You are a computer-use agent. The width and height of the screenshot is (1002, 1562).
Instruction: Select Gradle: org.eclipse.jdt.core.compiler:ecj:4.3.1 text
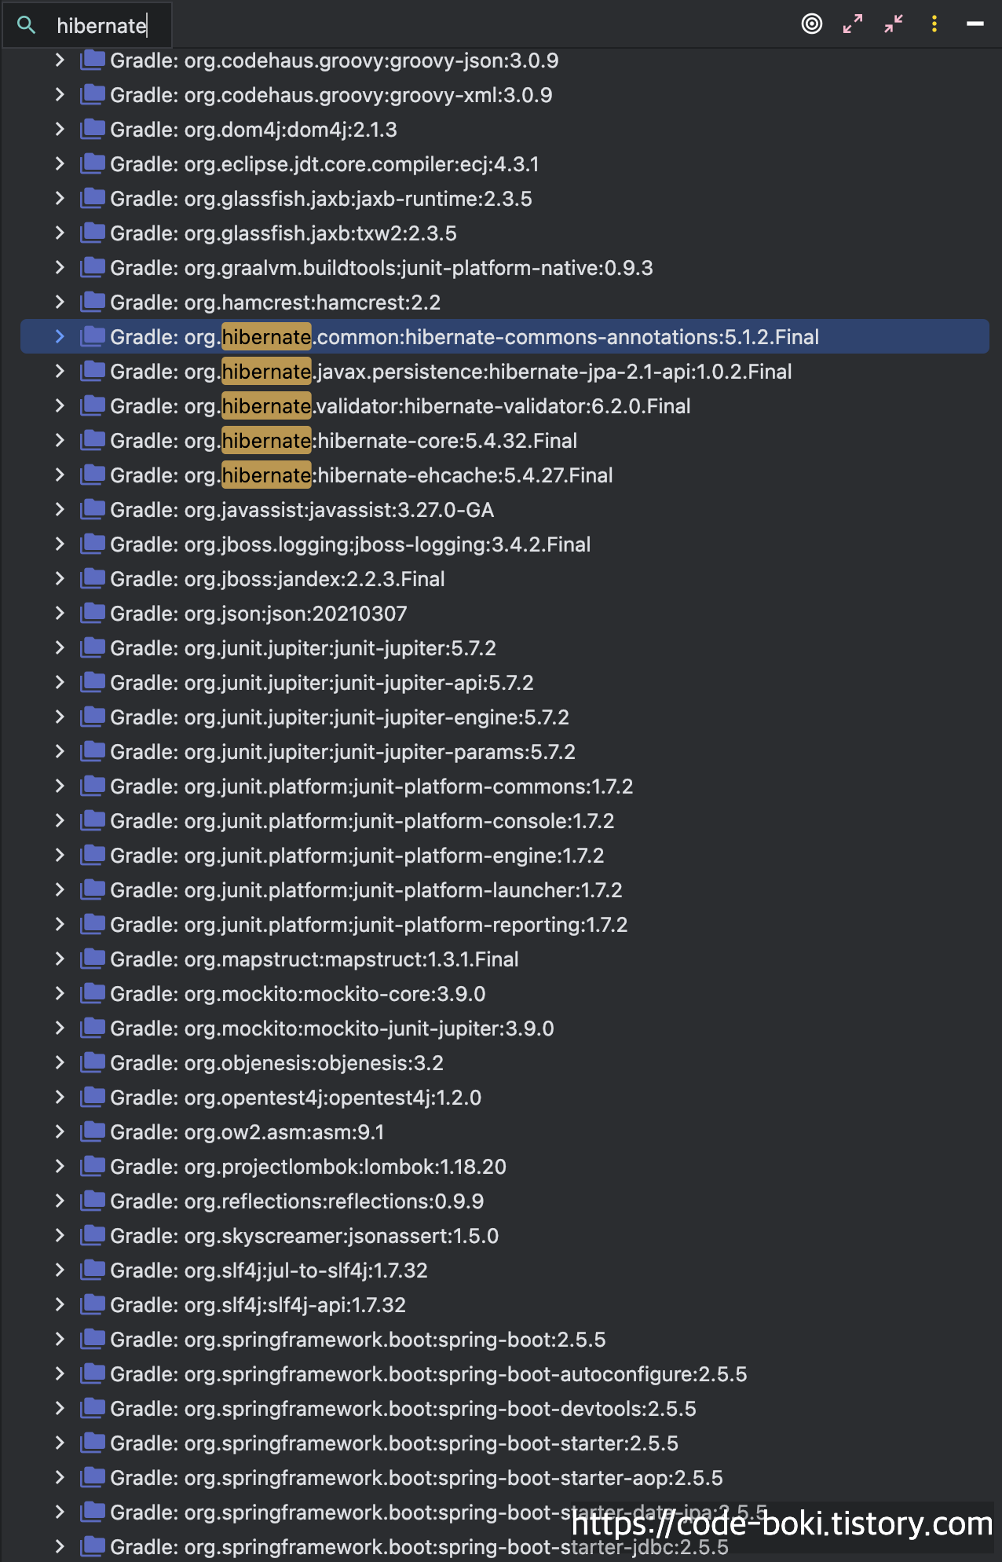(324, 163)
